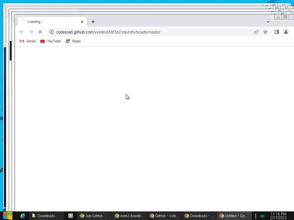Open the YouTube bookmark
This screenshot has width=294, height=220.
tap(51, 41)
